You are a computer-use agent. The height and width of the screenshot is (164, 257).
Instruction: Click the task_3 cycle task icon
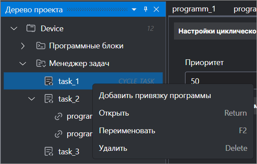[x=49, y=151]
